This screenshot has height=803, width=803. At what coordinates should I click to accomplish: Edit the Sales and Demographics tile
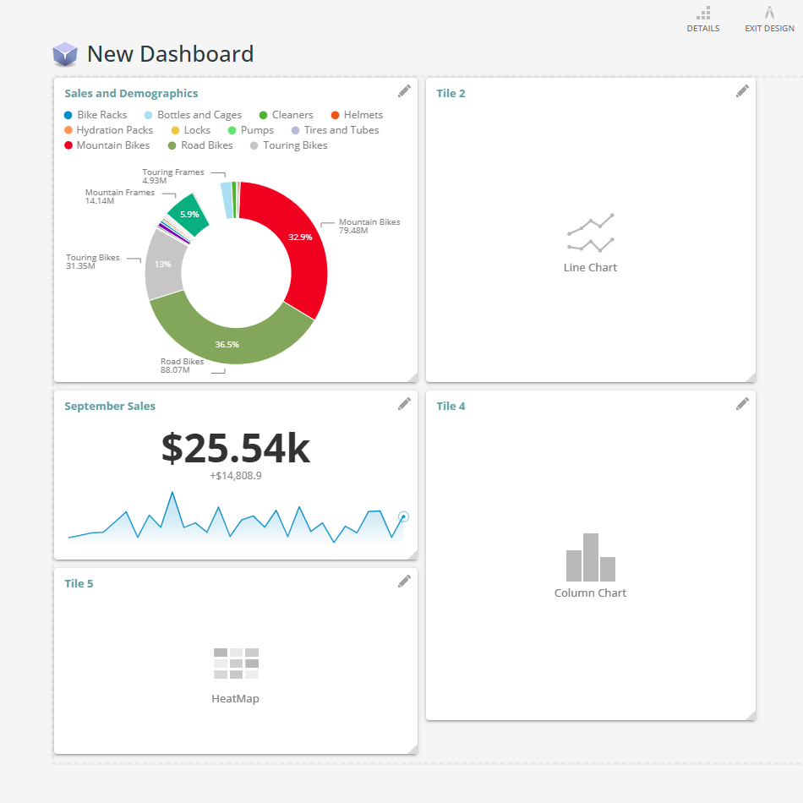coord(404,91)
